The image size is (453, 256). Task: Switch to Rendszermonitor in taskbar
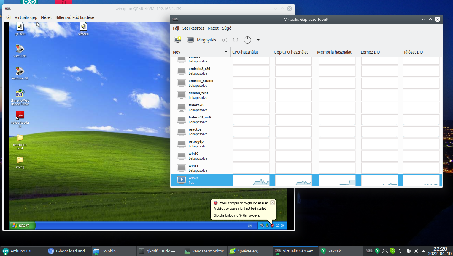[x=205, y=251]
